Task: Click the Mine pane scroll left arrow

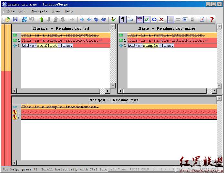Action: coord(120,91)
